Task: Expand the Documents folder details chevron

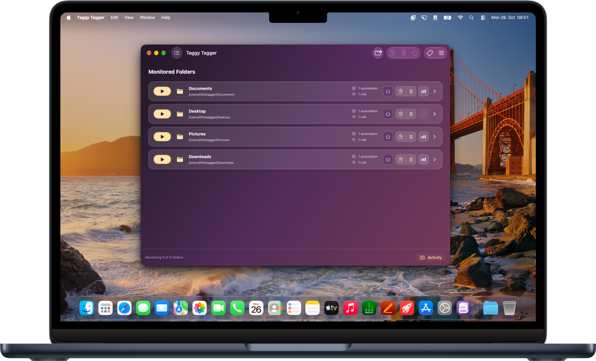Action: tap(434, 91)
